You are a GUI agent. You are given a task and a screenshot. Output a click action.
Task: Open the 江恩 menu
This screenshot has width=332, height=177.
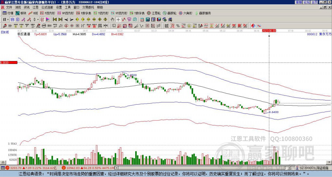(35, 7)
